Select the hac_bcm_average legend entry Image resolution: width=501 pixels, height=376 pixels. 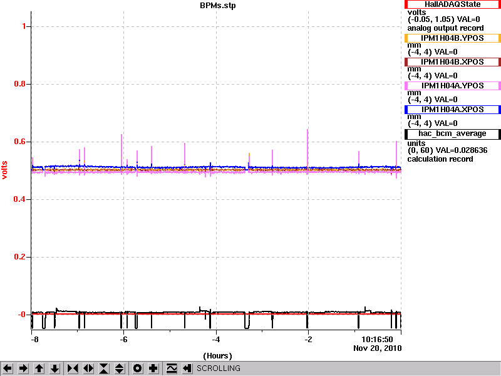point(452,133)
